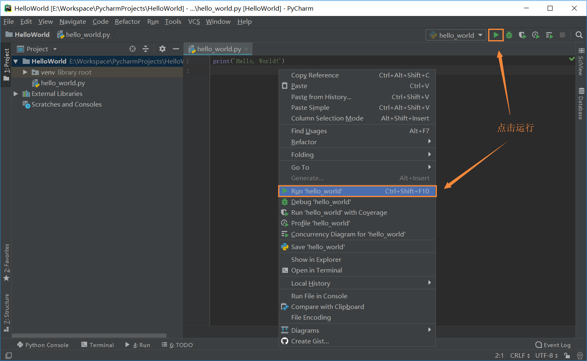
Task: Click the locate target icon in Project panel
Action: (132, 49)
